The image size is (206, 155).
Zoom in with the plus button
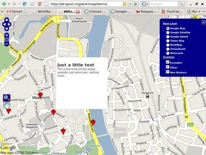pyautogui.click(x=6, y=35)
